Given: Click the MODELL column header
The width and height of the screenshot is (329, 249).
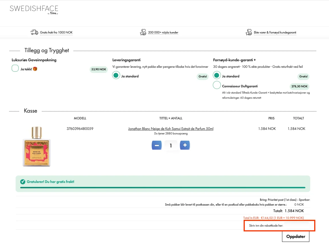Looking at the screenshot, I should 80,118.
